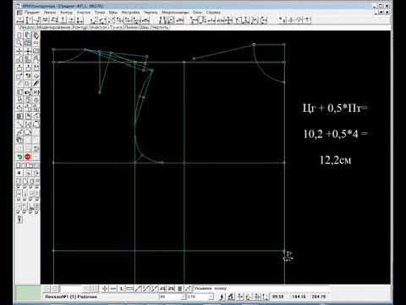Open the Чертеж menu
Screen dimensions: 406x305
point(151,13)
